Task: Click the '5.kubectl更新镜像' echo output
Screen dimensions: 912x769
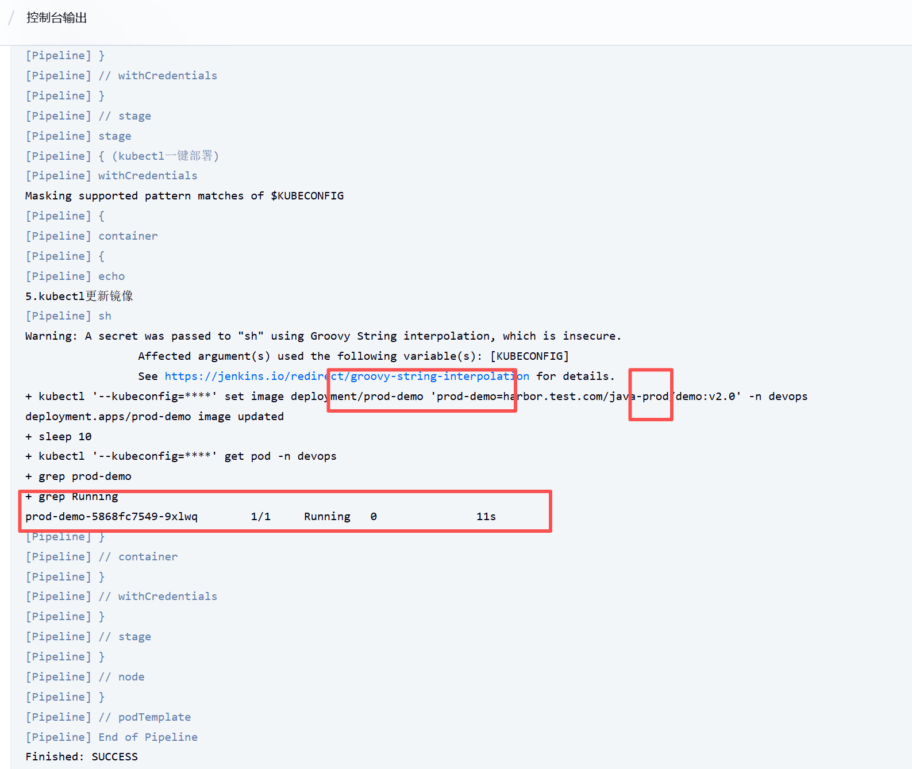Action: (79, 296)
